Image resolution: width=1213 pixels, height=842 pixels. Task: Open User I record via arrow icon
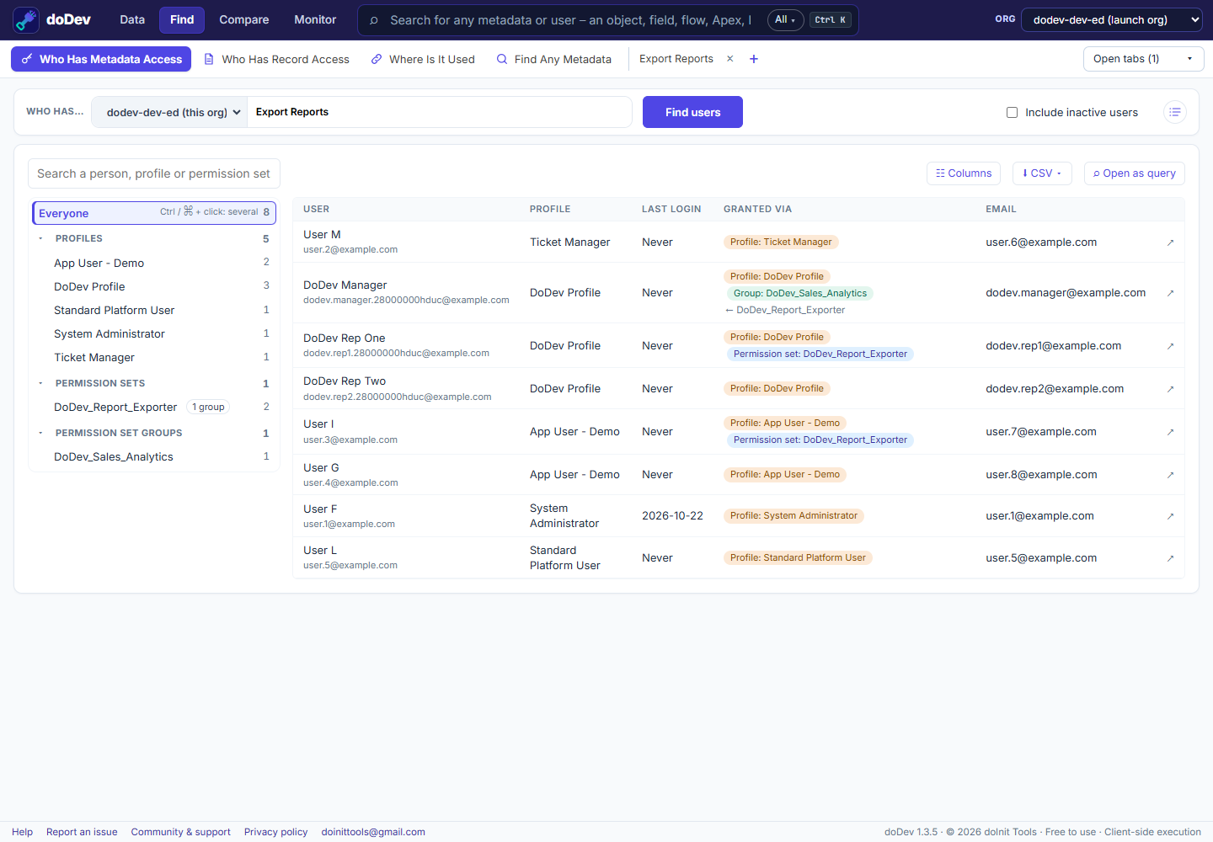1170,432
